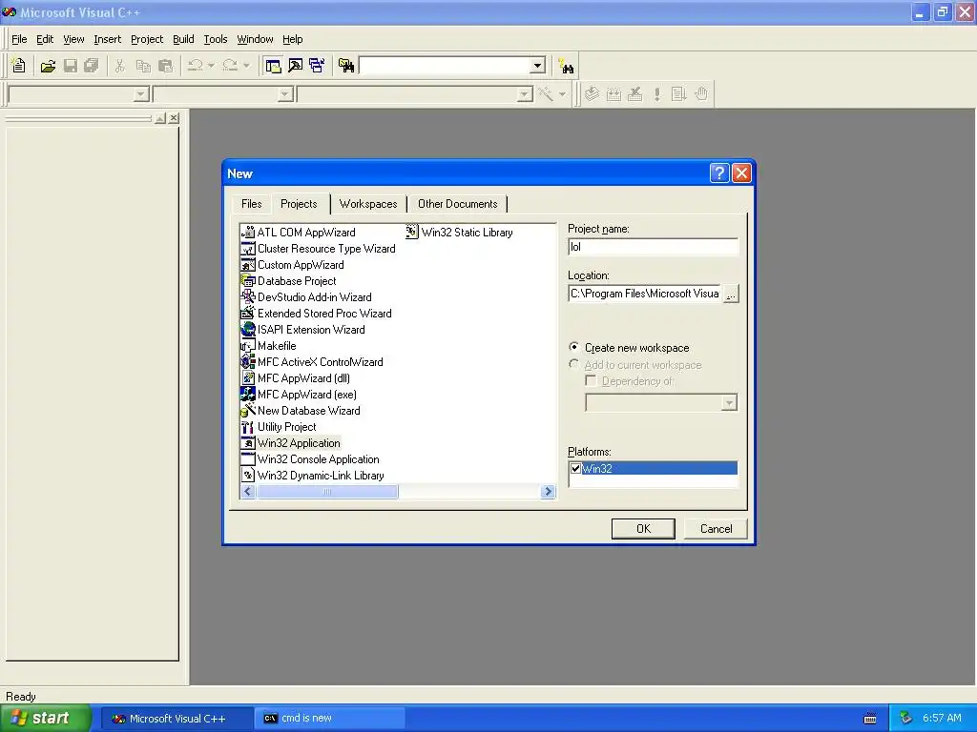Viewport: 977px width, 732px height.
Task: Open the WizardBar actions dropdown arrow
Action: tap(562, 94)
